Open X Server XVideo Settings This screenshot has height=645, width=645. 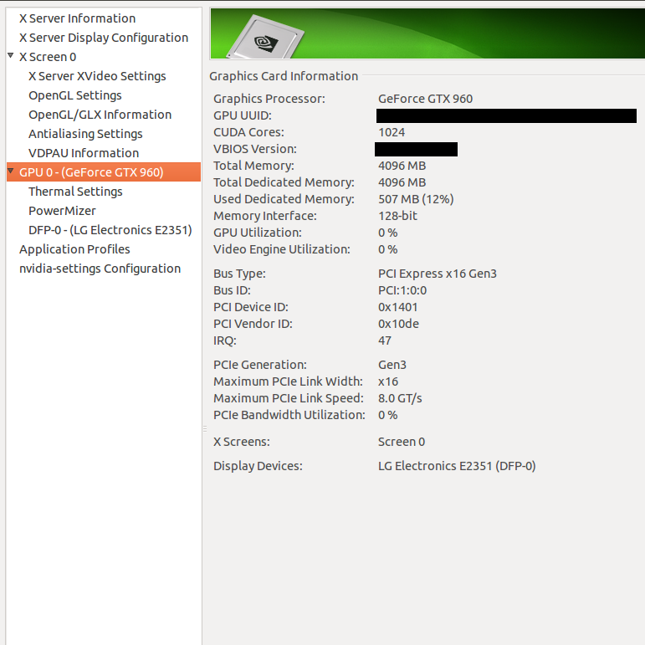(x=97, y=76)
